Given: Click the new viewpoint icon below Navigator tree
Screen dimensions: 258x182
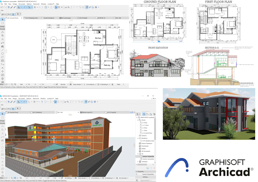Looking at the screenshot, I should pos(148,168).
